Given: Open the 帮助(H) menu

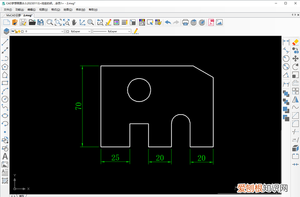Looking at the screenshot, I should pyautogui.click(x=93, y=9).
